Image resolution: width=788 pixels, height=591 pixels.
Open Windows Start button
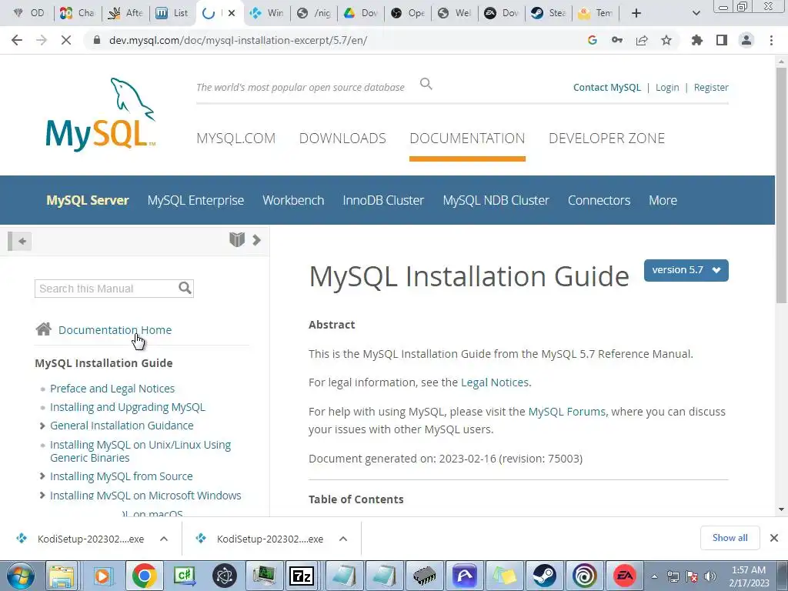tap(20, 576)
